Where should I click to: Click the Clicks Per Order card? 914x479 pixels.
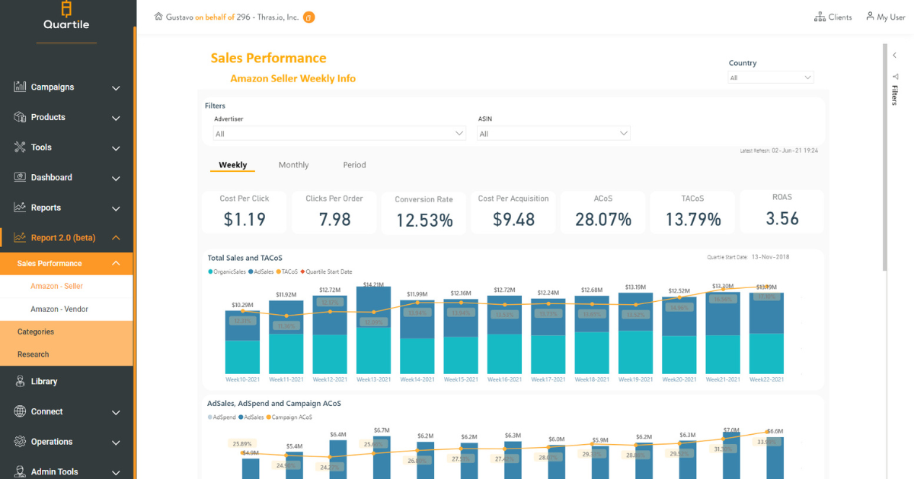coord(334,211)
